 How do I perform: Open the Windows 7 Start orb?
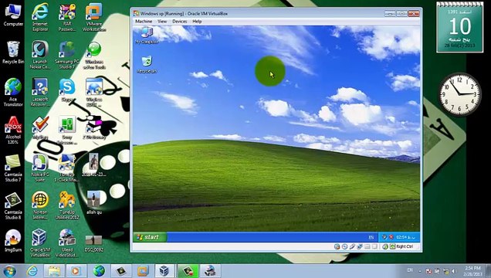[x=10, y=271]
